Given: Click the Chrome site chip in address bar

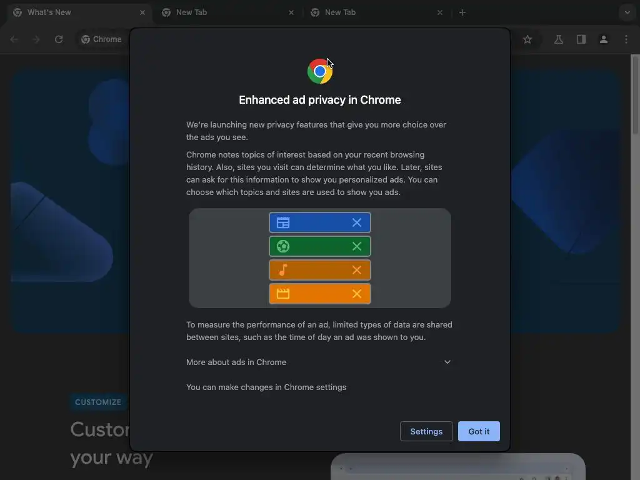Looking at the screenshot, I should (x=102, y=39).
